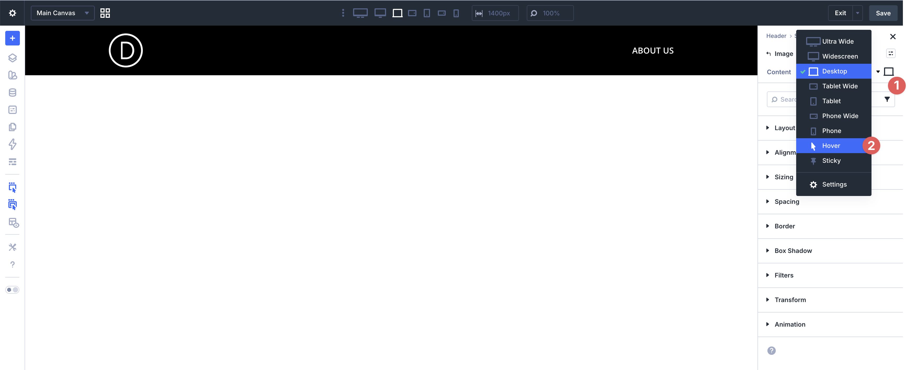Select the Tablet Wide responsive preview icon

click(x=412, y=13)
